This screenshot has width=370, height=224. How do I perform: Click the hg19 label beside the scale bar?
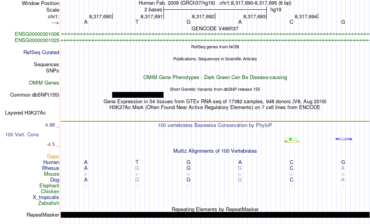coord(276,10)
